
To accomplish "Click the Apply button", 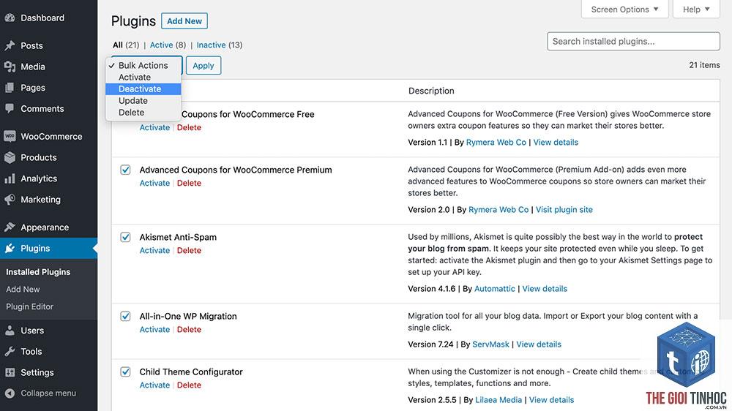I will [203, 65].
